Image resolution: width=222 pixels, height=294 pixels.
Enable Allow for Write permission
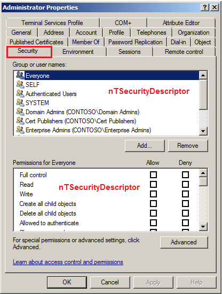point(153,194)
